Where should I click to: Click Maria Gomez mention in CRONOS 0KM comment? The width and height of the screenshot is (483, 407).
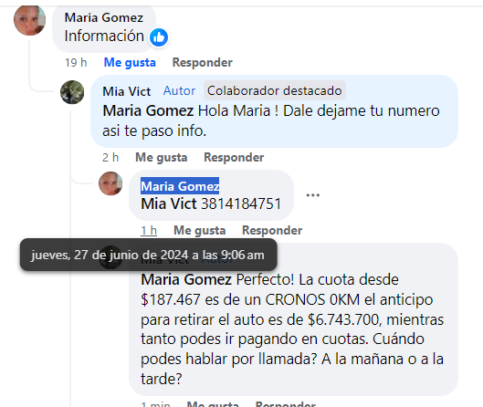(x=186, y=280)
